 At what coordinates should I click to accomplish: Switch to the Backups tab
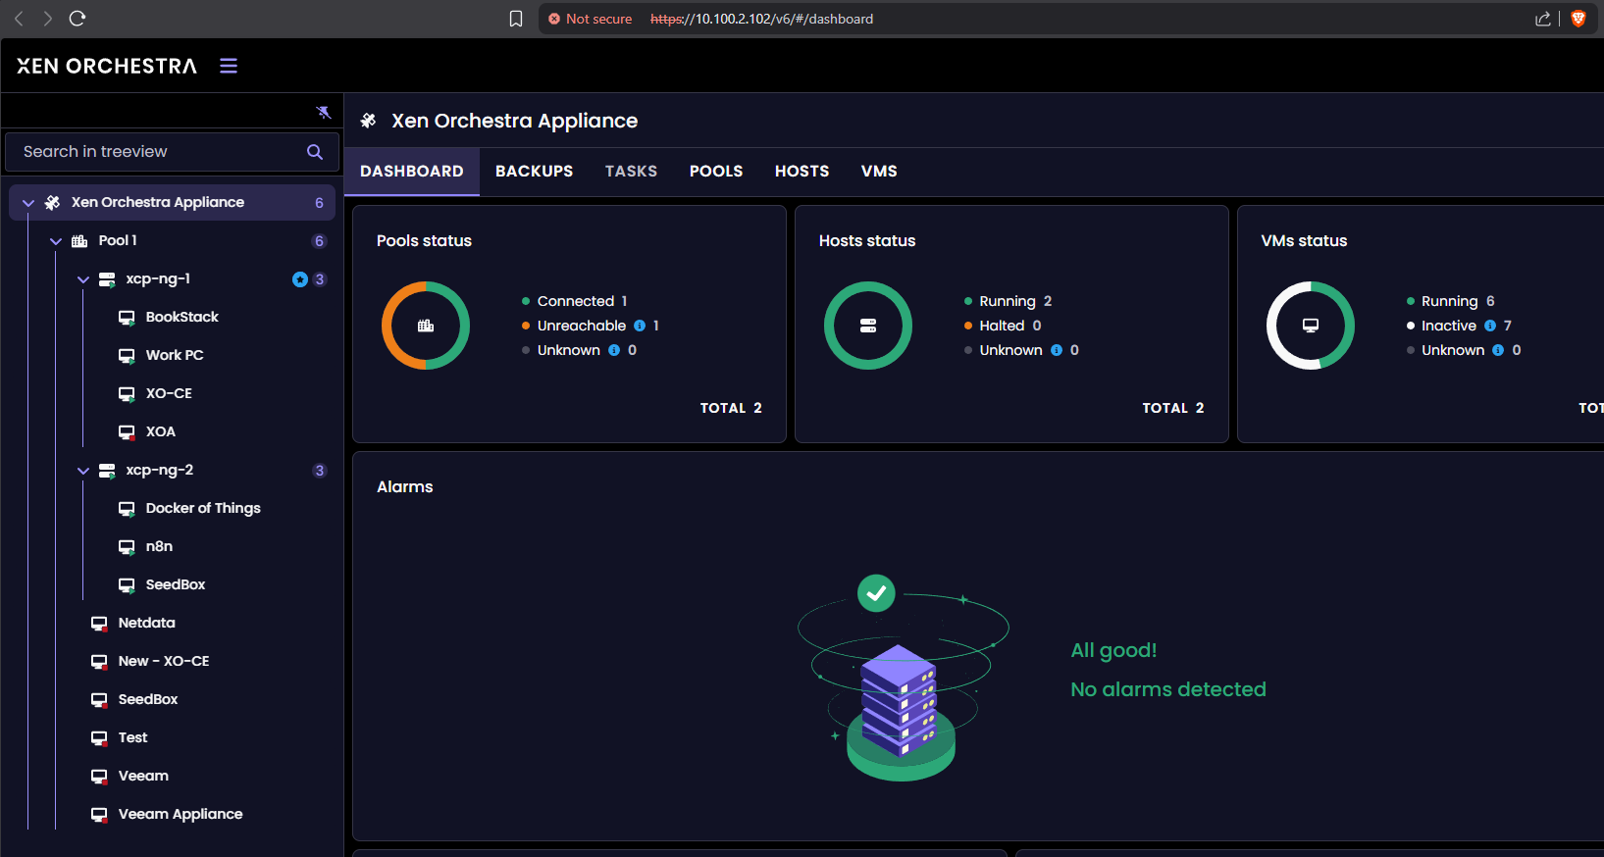tap(534, 172)
